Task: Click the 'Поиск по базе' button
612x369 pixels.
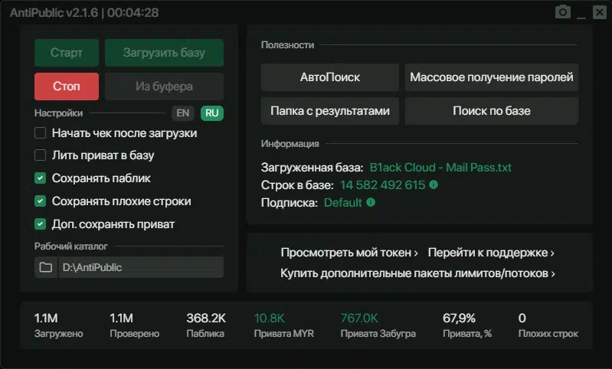Action: pos(491,111)
